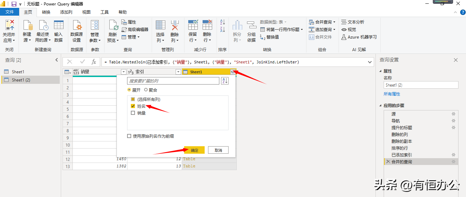Click the query Name field containing Sheet1 (2)
Image resolution: width=466 pixels, height=197 pixels.
point(421,85)
